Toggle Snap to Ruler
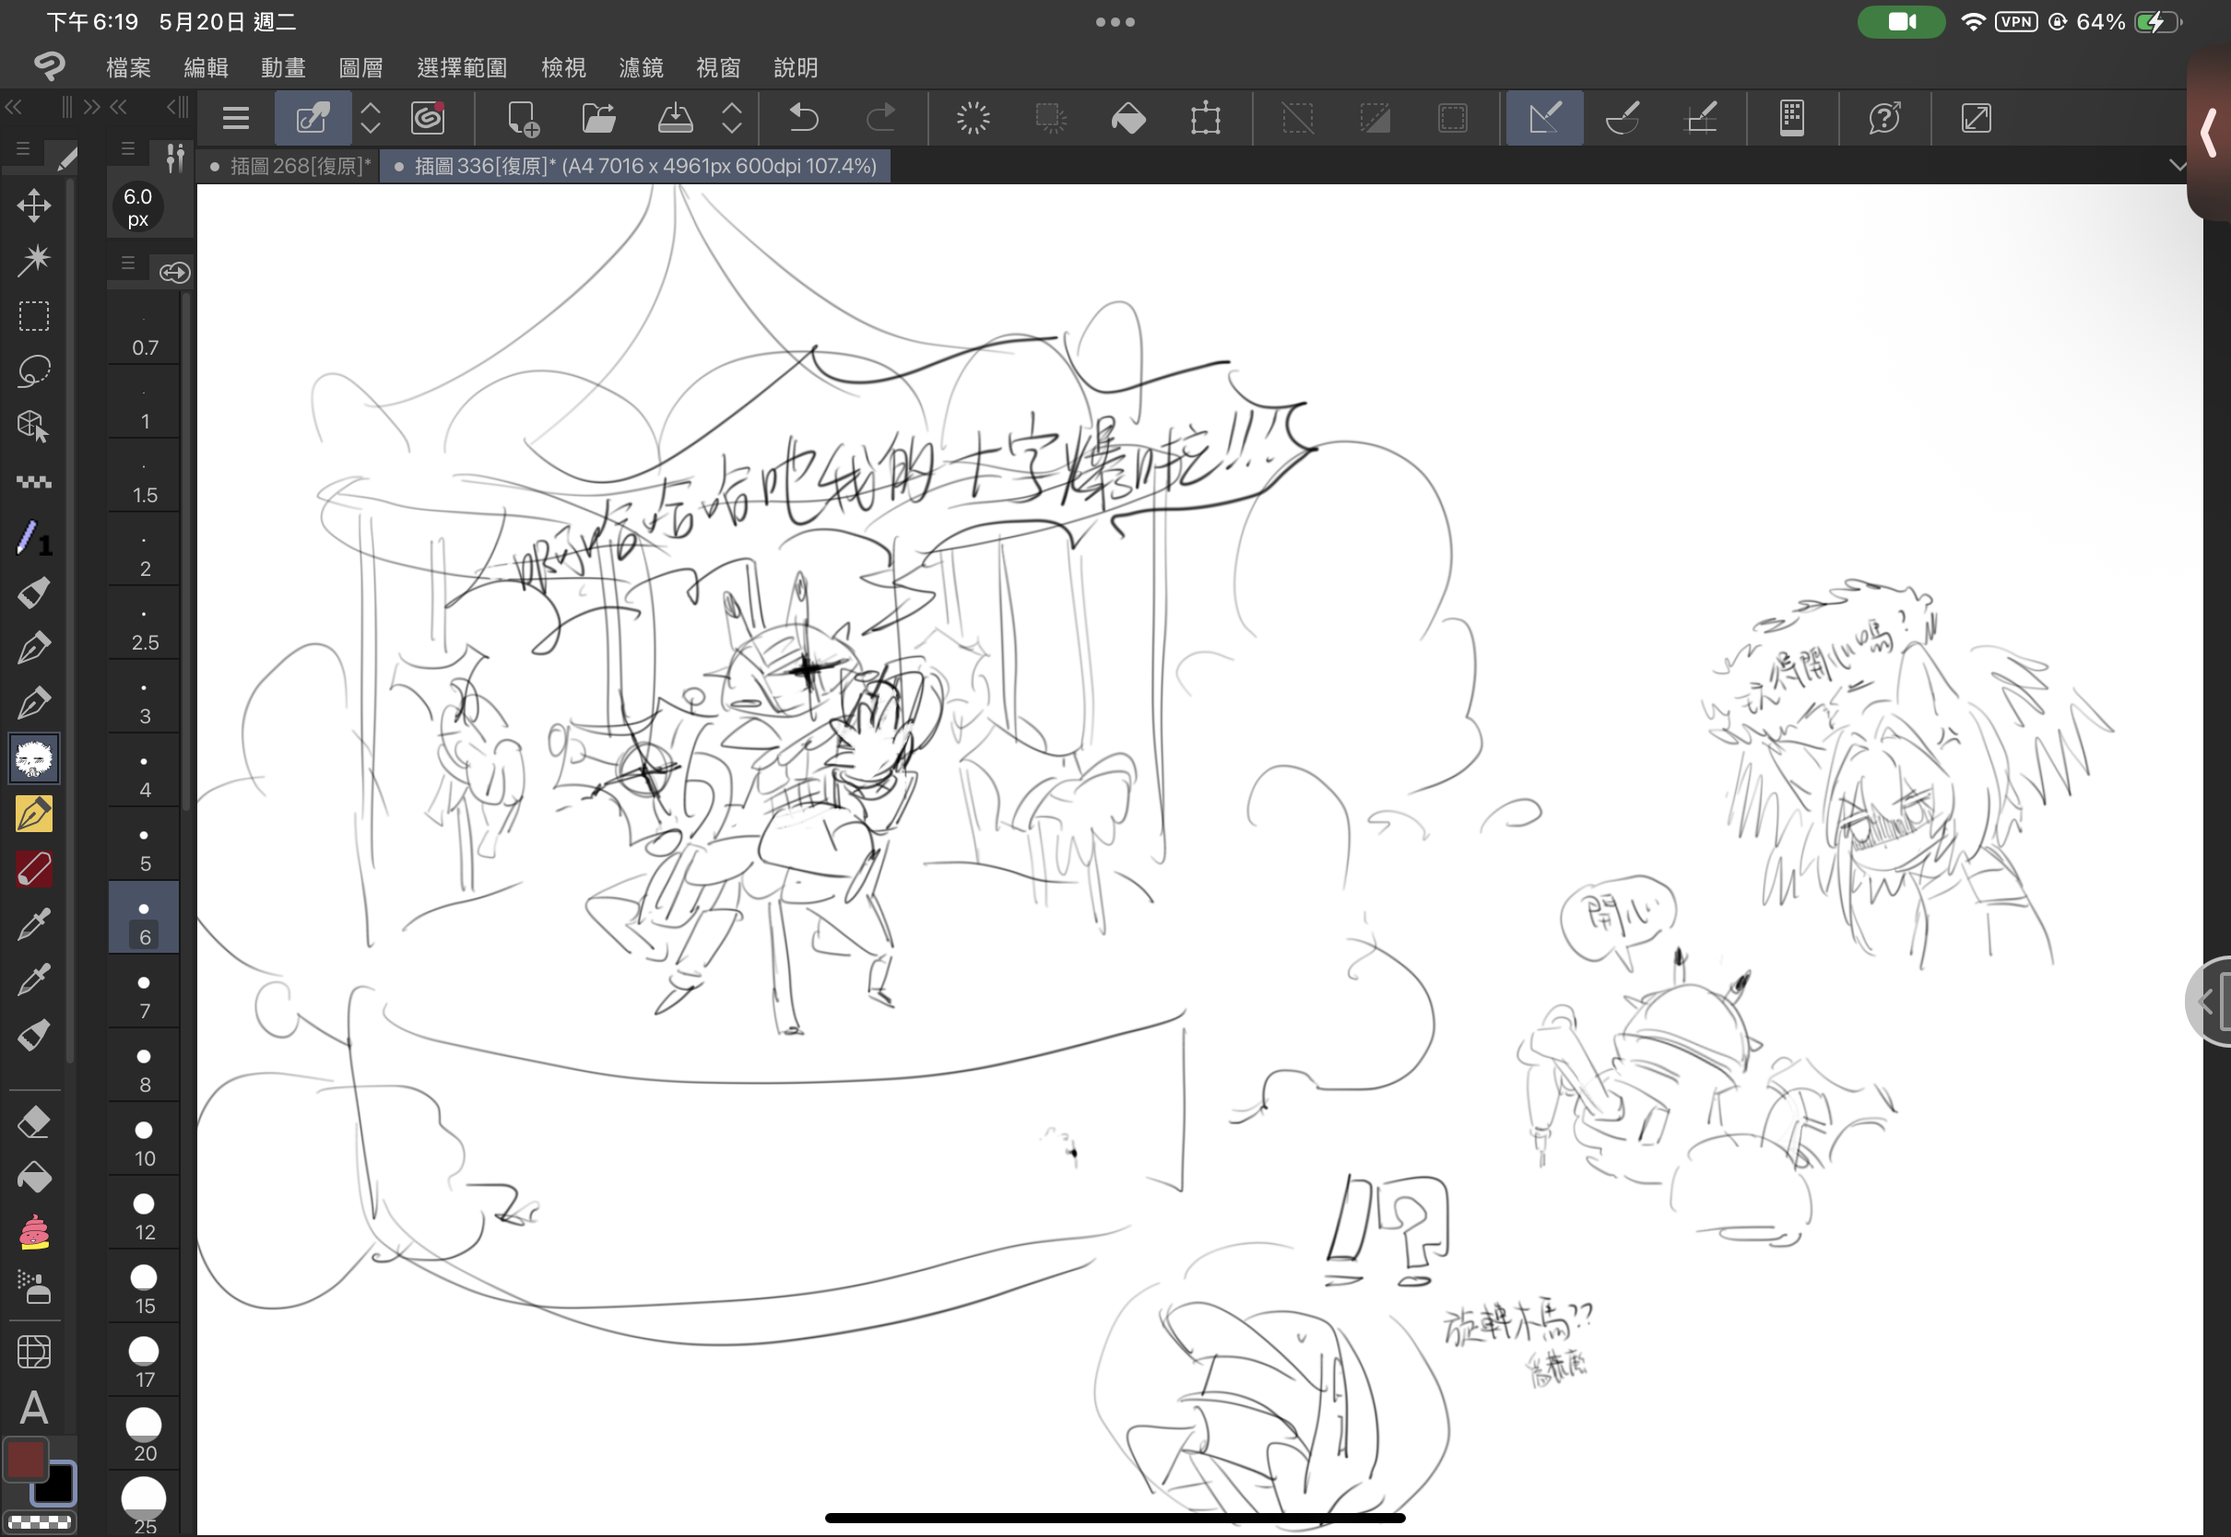This screenshot has width=2231, height=1537. tap(1544, 118)
